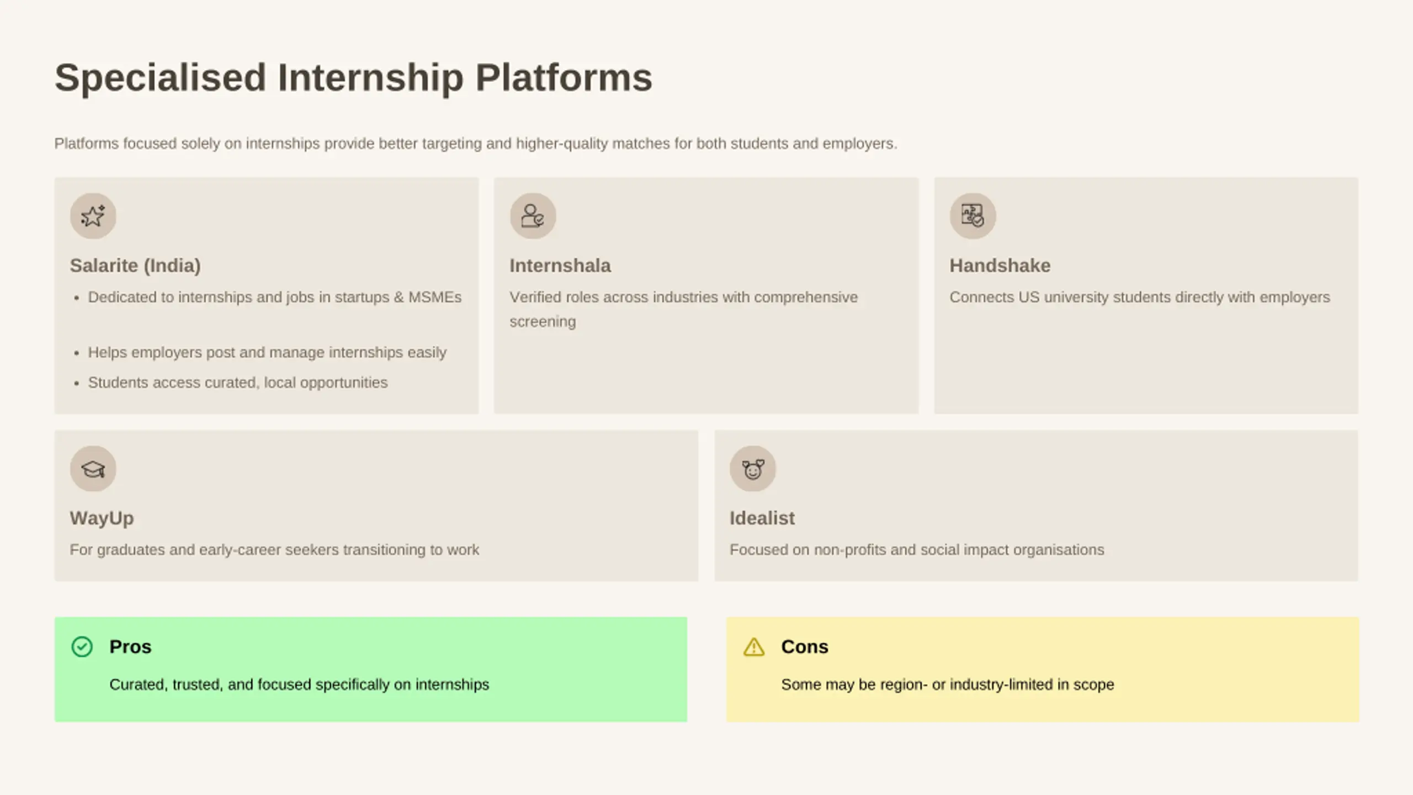Viewport: 1413px width, 795px height.
Task: Click bullet about curated, local opportunities
Action: pos(237,383)
